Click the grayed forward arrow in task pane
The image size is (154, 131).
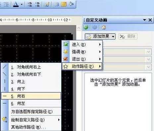[x=95, y=27]
